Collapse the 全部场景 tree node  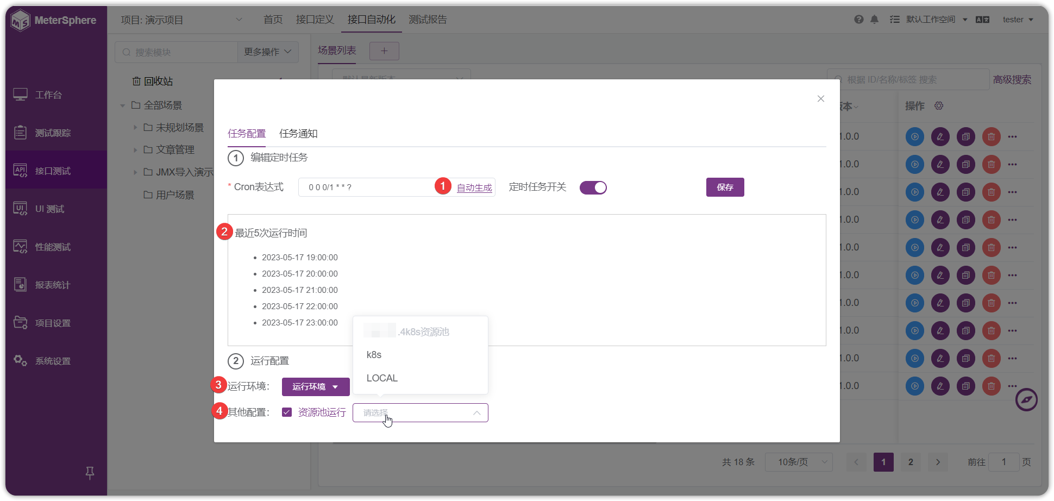point(123,105)
